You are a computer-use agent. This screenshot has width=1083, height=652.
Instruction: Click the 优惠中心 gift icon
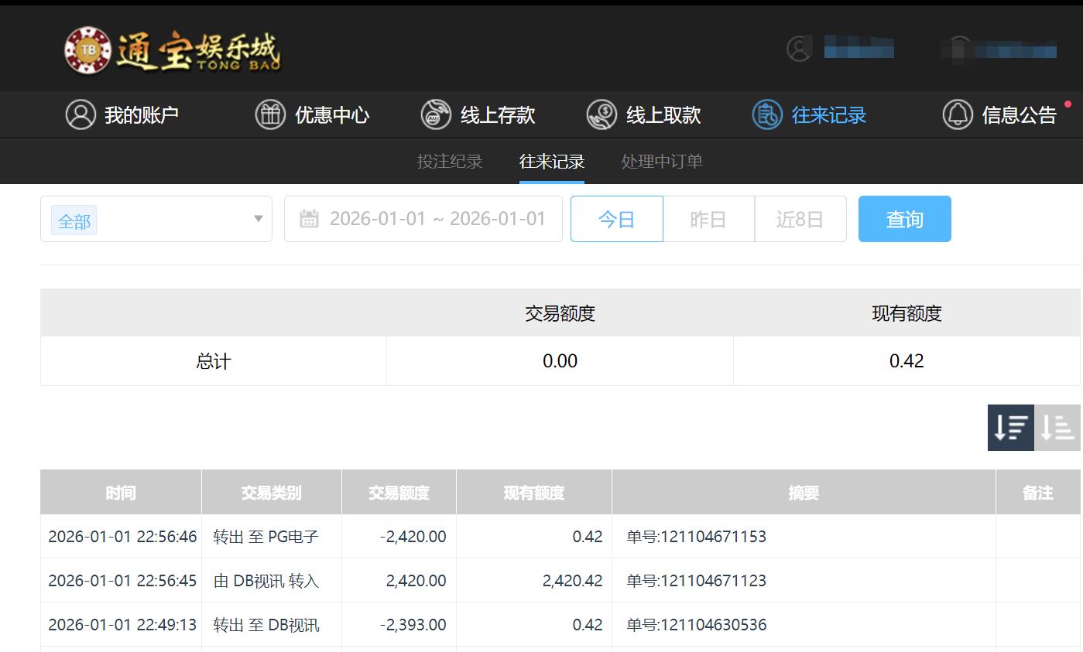coord(269,114)
